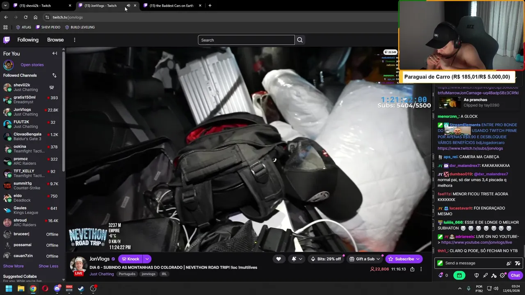
Task: Expand the Subscribe dropdown arrow
Action: coord(418,259)
